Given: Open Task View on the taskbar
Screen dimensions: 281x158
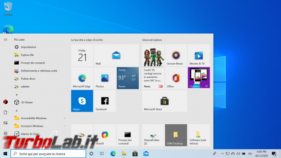Looking at the screenshot, I should tap(102, 154).
